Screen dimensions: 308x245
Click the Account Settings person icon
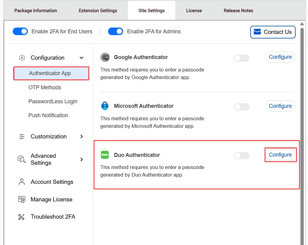pos(22,182)
